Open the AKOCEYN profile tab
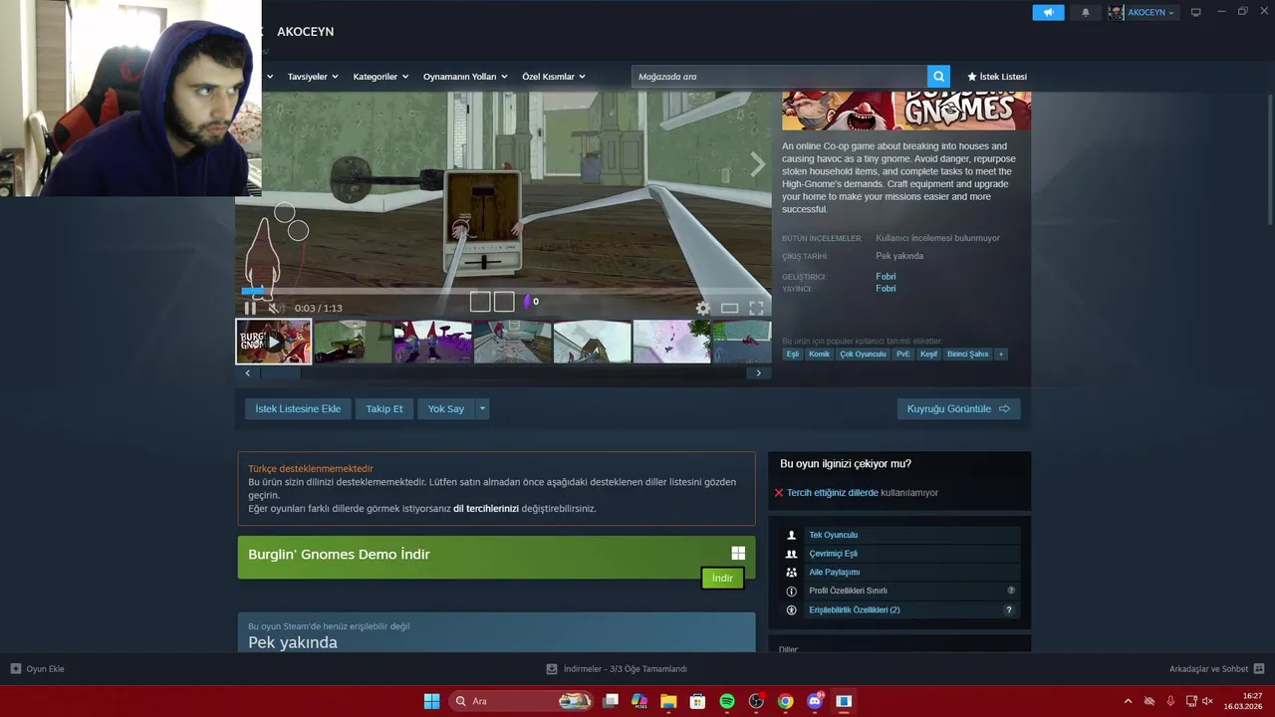The image size is (1275, 717). [x=305, y=32]
